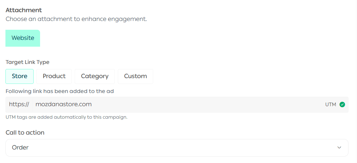Screen dimensions: 357x163
Task: Click the chevron arrow in Call to action
Action: 339,147
